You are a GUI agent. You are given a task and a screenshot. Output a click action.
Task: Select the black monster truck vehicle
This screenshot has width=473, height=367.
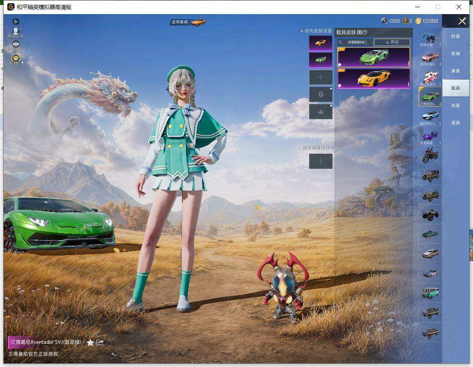[x=430, y=215]
